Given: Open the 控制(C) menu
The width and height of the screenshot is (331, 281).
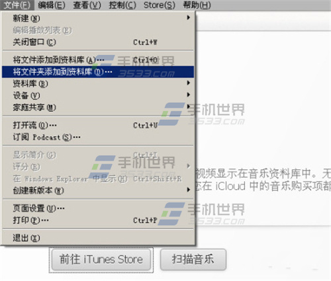Looking at the screenshot, I should point(122,5).
